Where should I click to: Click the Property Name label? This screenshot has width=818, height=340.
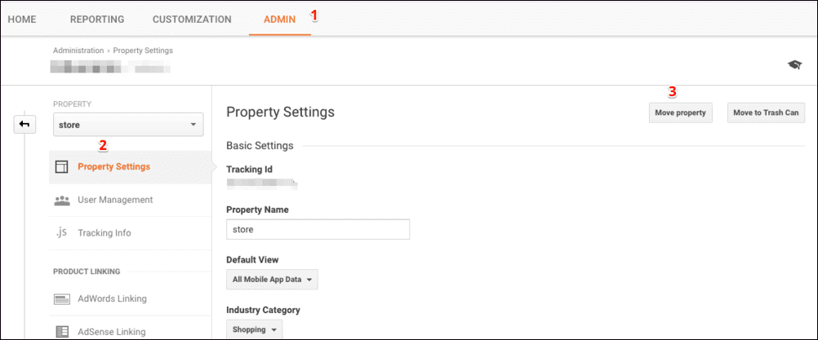coord(257,210)
